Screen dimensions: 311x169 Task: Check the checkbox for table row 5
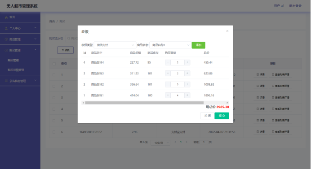[54, 121]
